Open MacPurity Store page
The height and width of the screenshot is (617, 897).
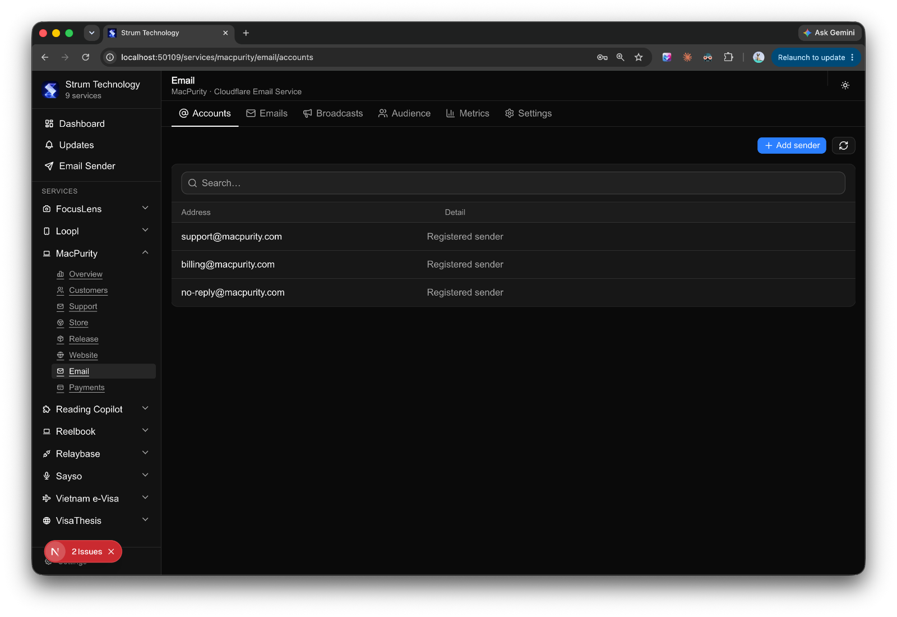(78, 323)
